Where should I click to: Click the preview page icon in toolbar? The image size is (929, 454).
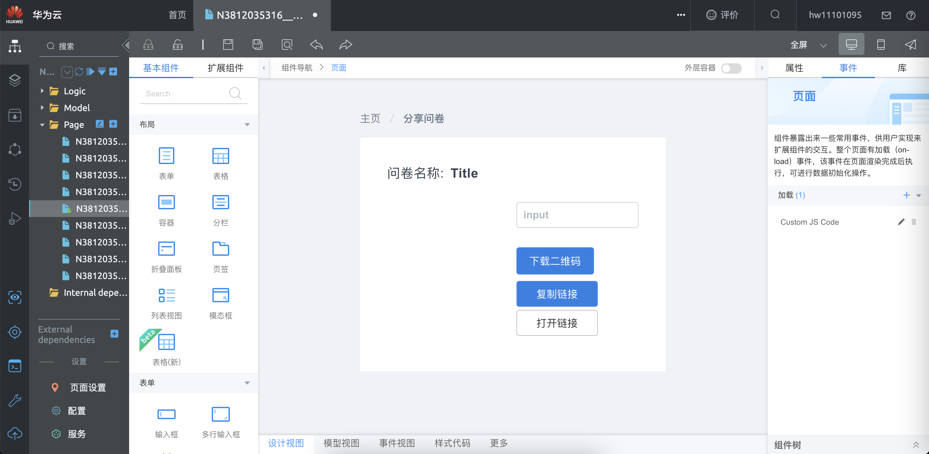[287, 45]
